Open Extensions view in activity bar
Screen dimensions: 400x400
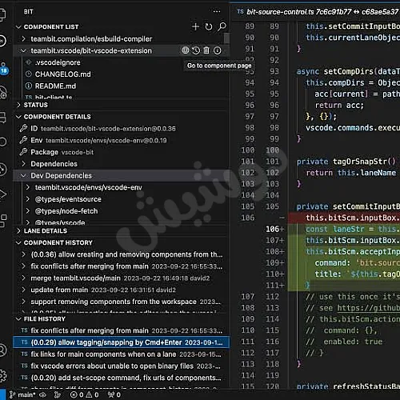3,221
